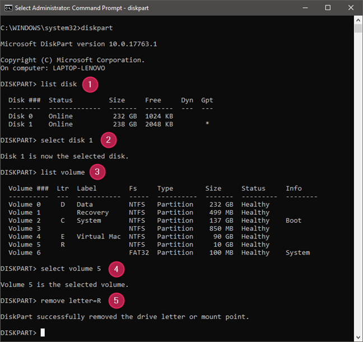Click the red step 4 badge
Screen dimensions: 363x342
pyautogui.click(x=116, y=269)
